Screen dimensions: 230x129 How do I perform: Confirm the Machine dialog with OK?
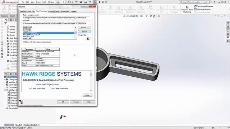tap(63, 102)
